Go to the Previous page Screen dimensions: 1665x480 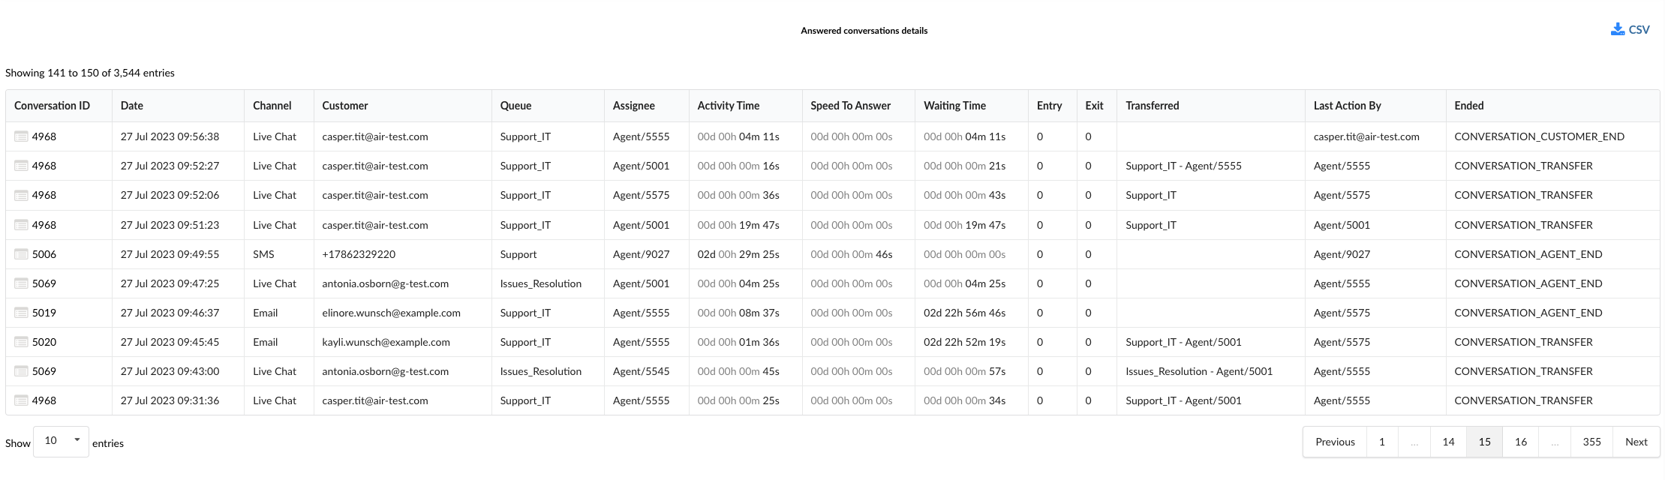click(1335, 442)
